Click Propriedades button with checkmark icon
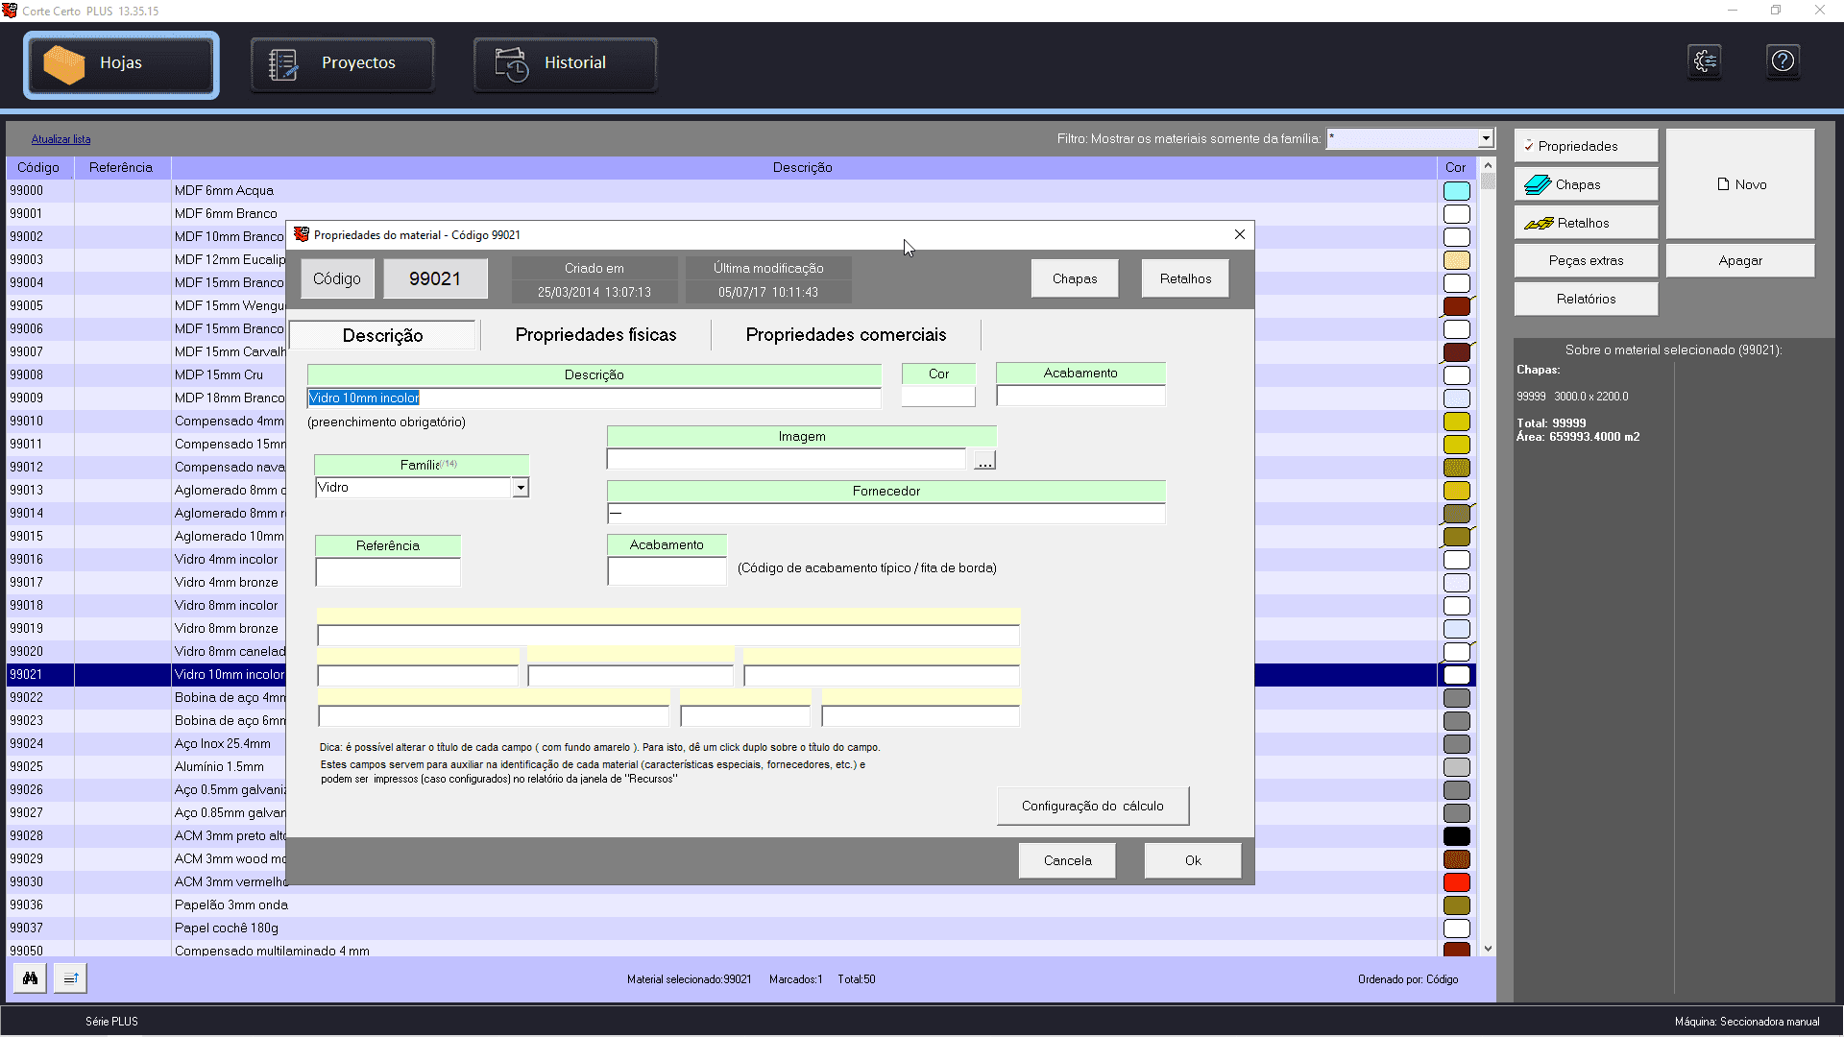The image size is (1844, 1037). (1586, 146)
